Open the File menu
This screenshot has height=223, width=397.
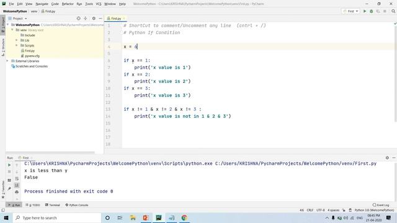[11, 4]
